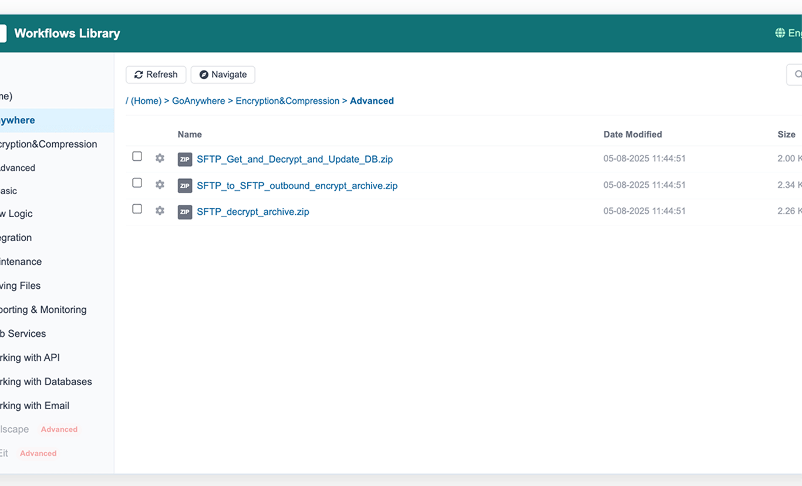The height and width of the screenshot is (486, 802).
Task: Click the white logo icon beside Workflows Library
Action: [x=2, y=33]
